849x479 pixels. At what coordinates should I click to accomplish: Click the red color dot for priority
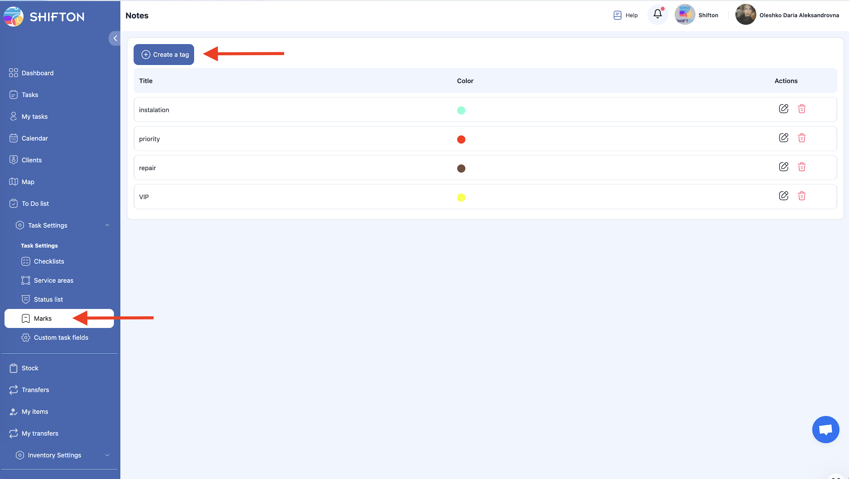(x=461, y=139)
